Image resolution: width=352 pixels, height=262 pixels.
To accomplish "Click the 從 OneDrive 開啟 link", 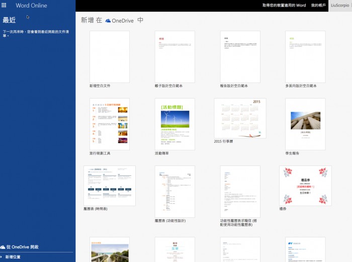I will (x=22, y=247).
